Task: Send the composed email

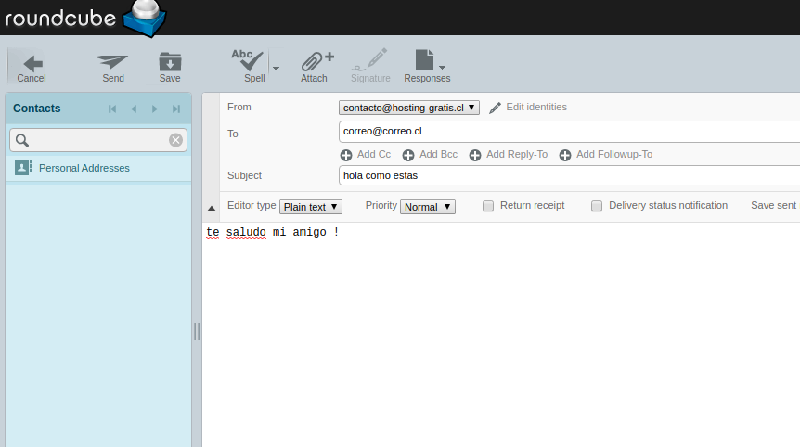Action: click(x=112, y=68)
